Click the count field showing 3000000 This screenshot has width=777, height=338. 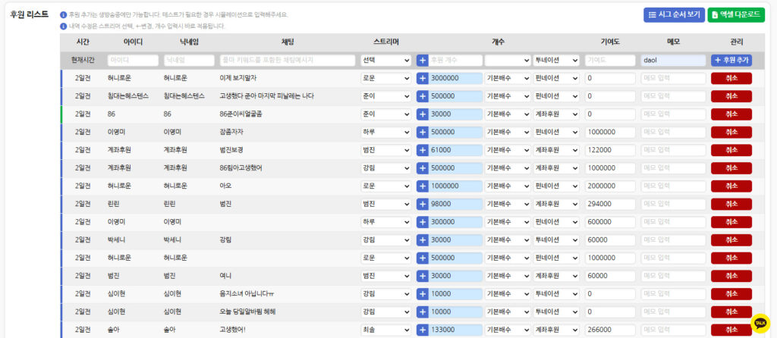(x=455, y=78)
